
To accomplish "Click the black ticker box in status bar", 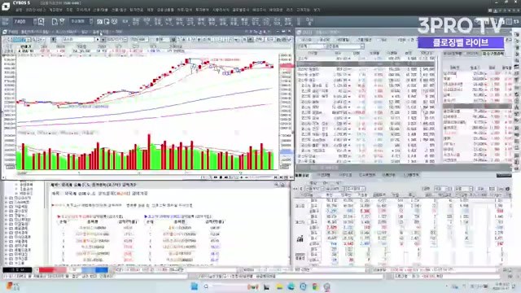I will (17, 270).
